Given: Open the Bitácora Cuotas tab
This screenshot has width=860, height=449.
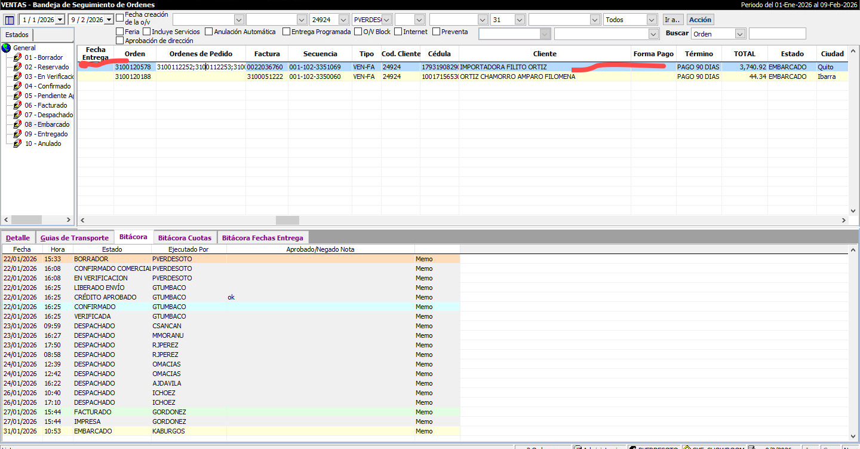Looking at the screenshot, I should (x=185, y=238).
